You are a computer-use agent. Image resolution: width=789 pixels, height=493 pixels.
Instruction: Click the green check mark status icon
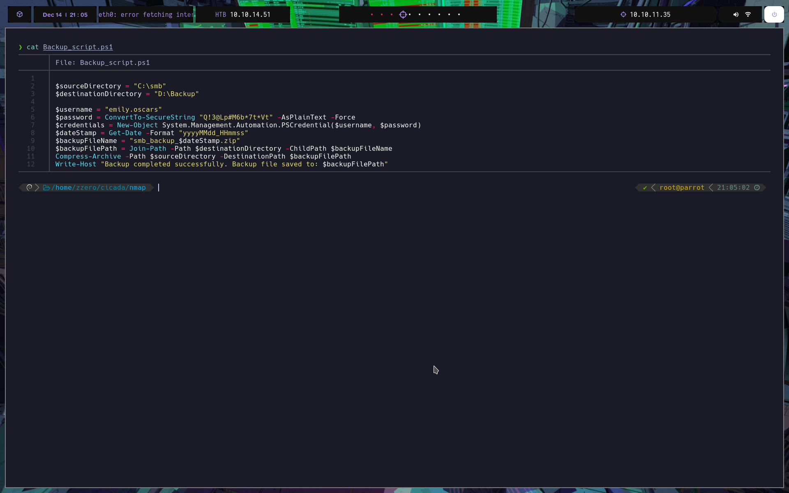[645, 188]
